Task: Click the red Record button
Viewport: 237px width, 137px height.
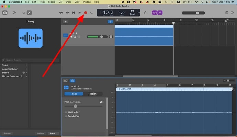Action: click(86, 13)
